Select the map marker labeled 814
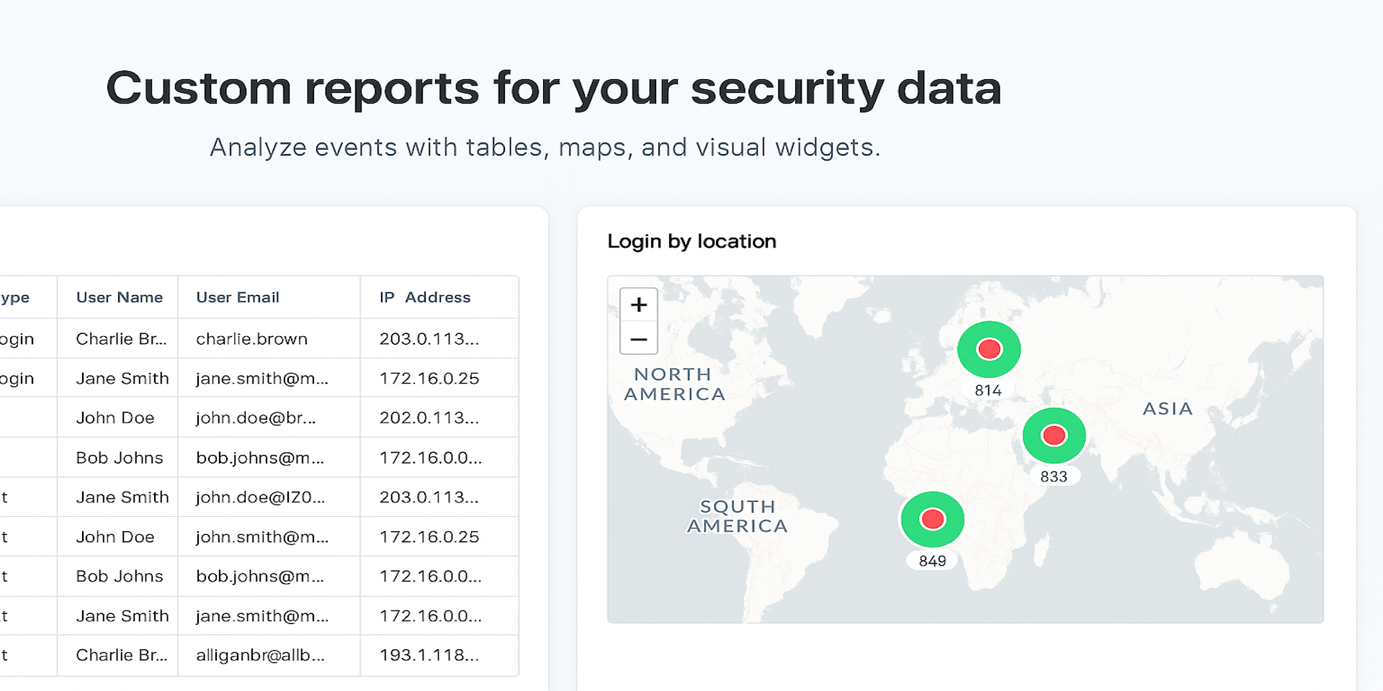1383x691 pixels. (988, 350)
